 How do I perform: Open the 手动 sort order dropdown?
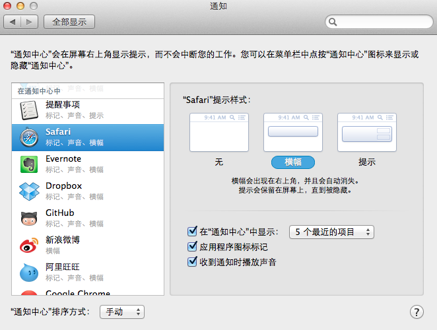point(122,312)
